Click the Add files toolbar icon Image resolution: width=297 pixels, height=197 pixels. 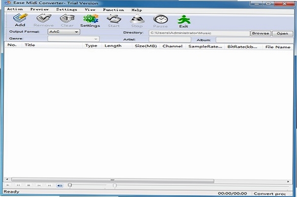click(20, 20)
